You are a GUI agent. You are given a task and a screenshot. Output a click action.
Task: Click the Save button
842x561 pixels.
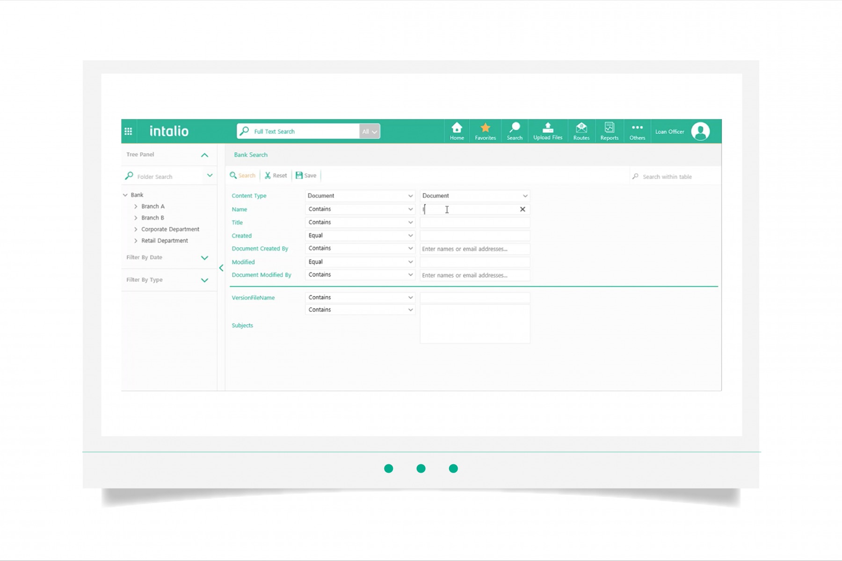(306, 175)
